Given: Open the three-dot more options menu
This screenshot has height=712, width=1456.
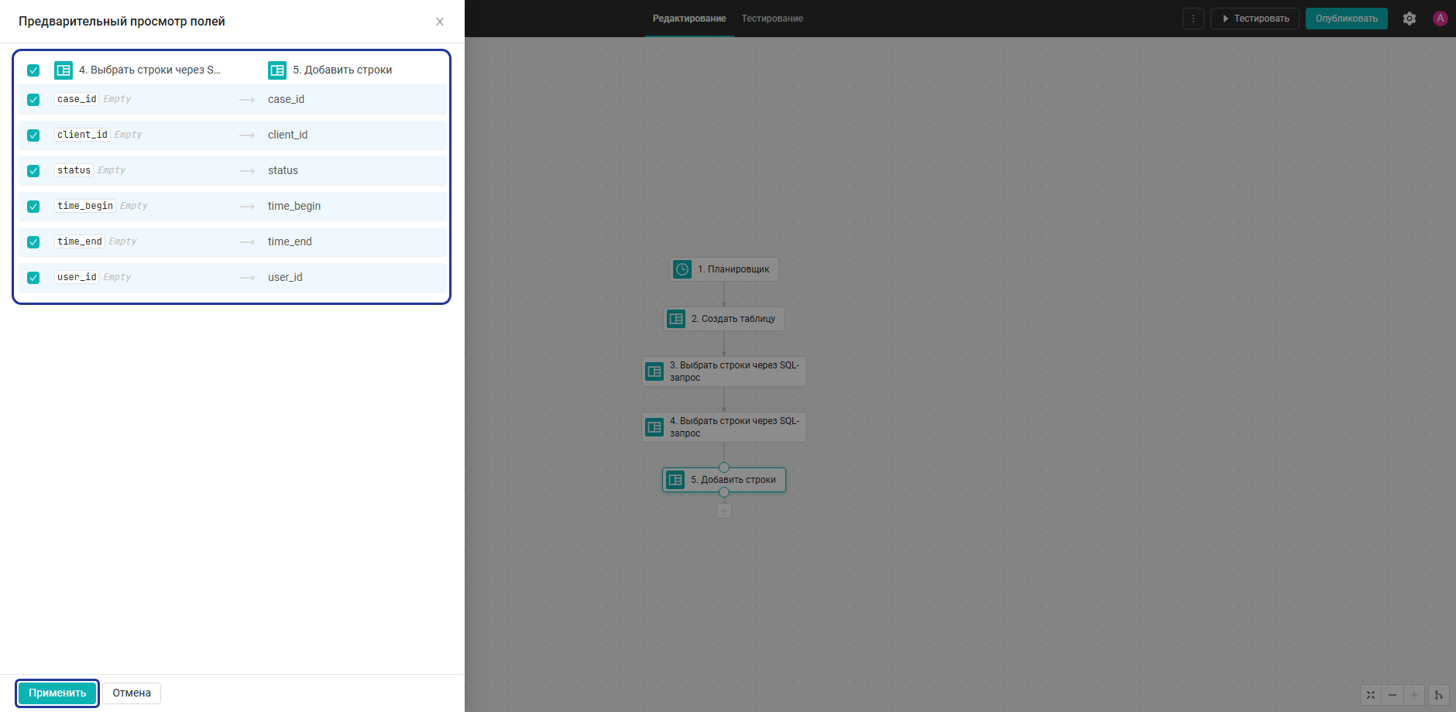Looking at the screenshot, I should tap(1193, 19).
